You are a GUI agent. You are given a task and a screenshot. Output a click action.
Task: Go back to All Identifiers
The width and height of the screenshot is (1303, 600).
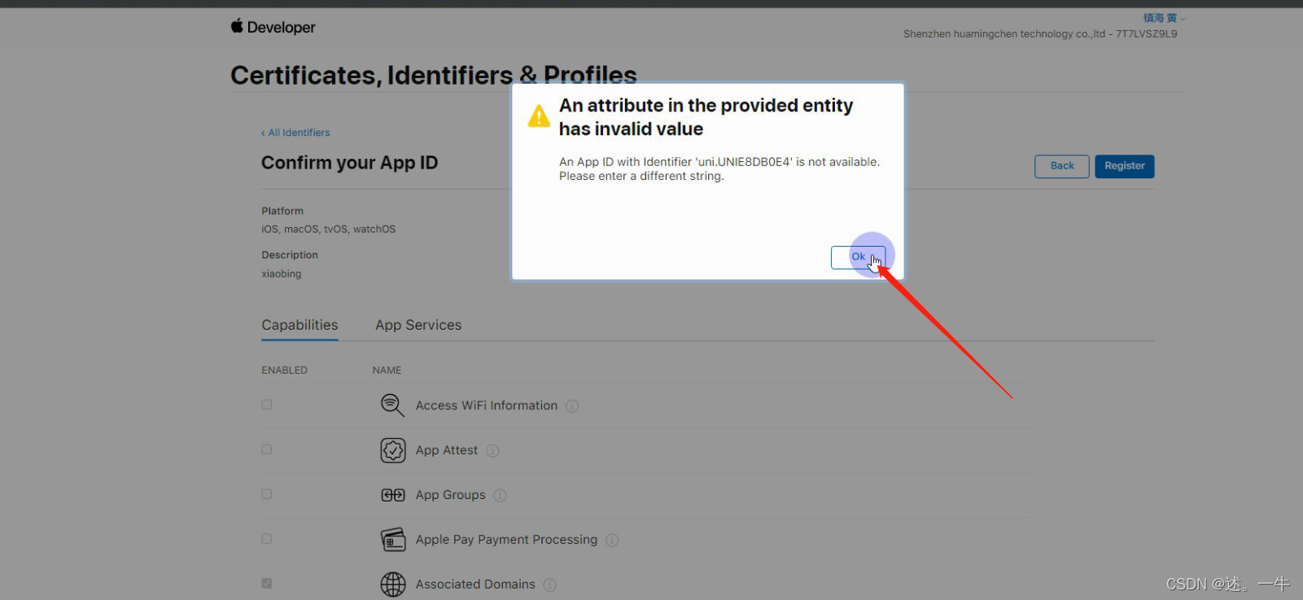(x=295, y=133)
